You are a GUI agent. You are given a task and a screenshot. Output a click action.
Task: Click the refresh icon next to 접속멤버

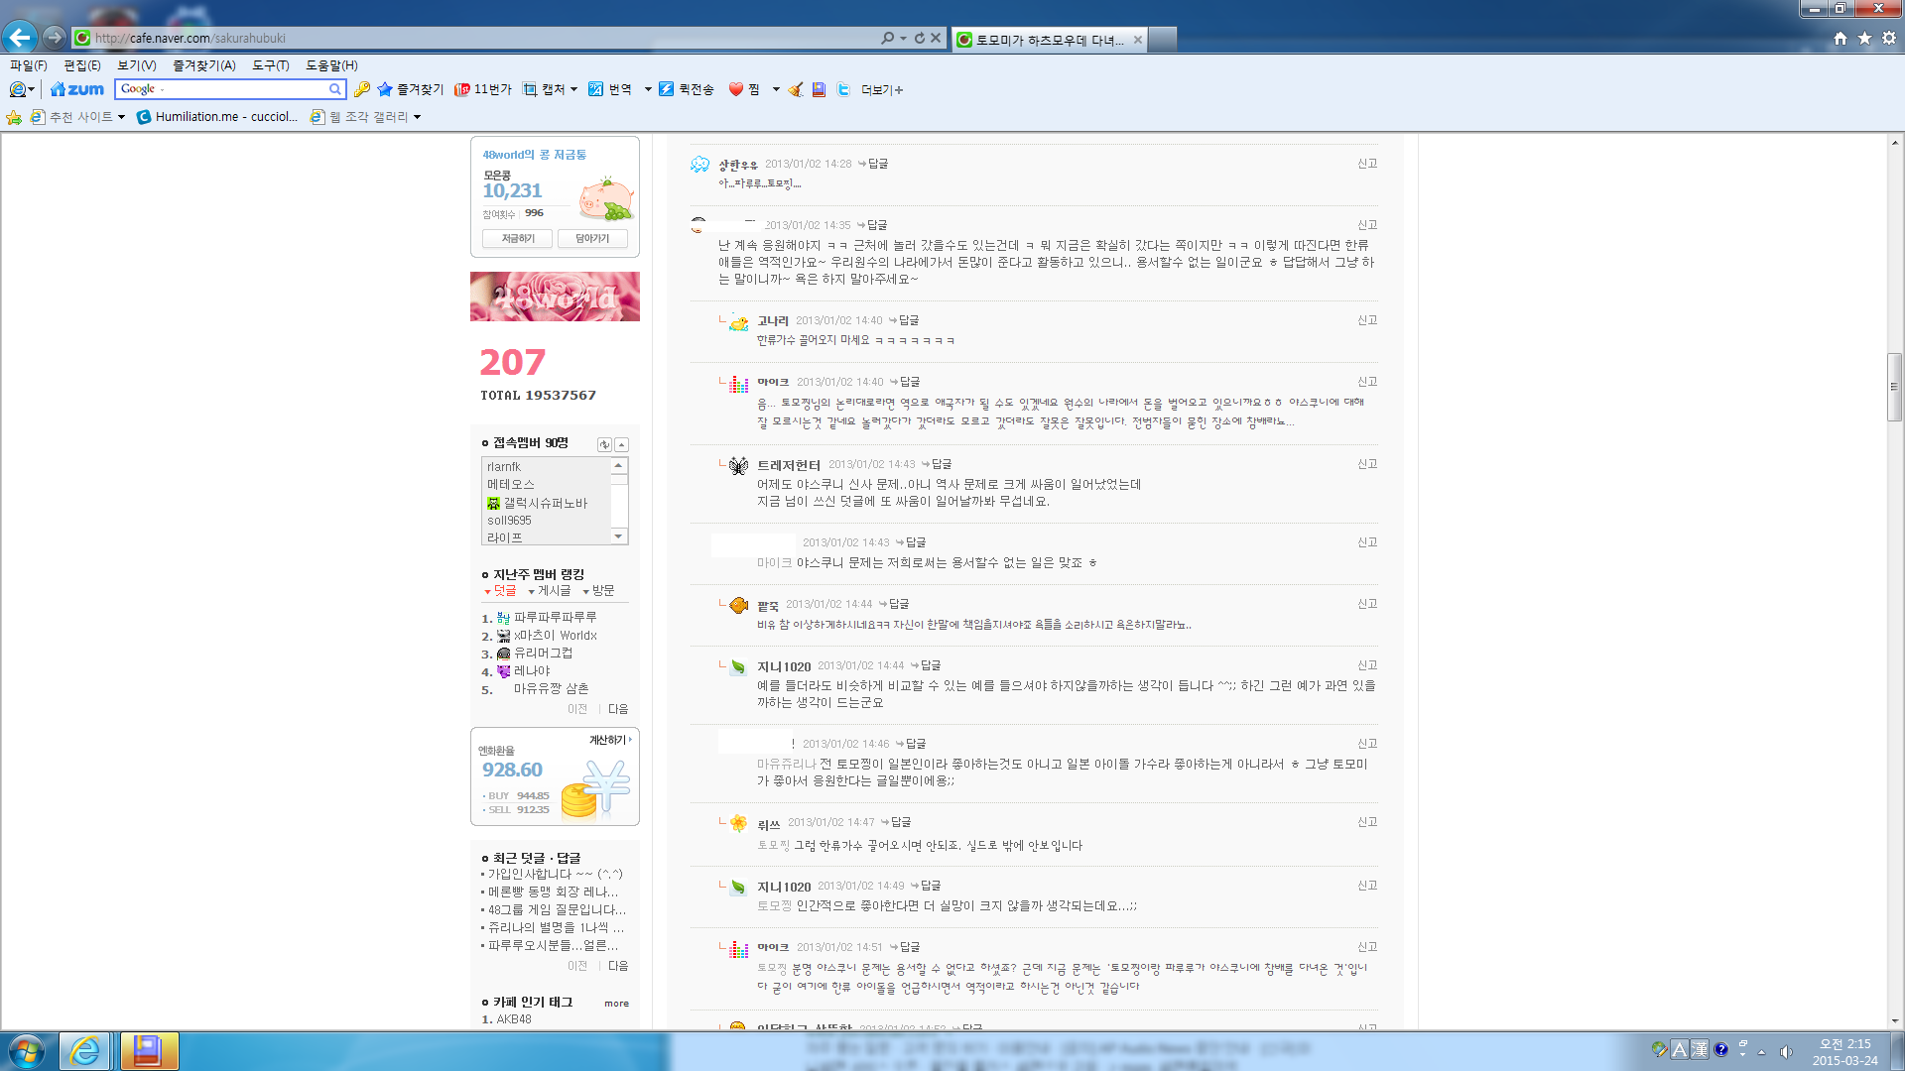[604, 444]
